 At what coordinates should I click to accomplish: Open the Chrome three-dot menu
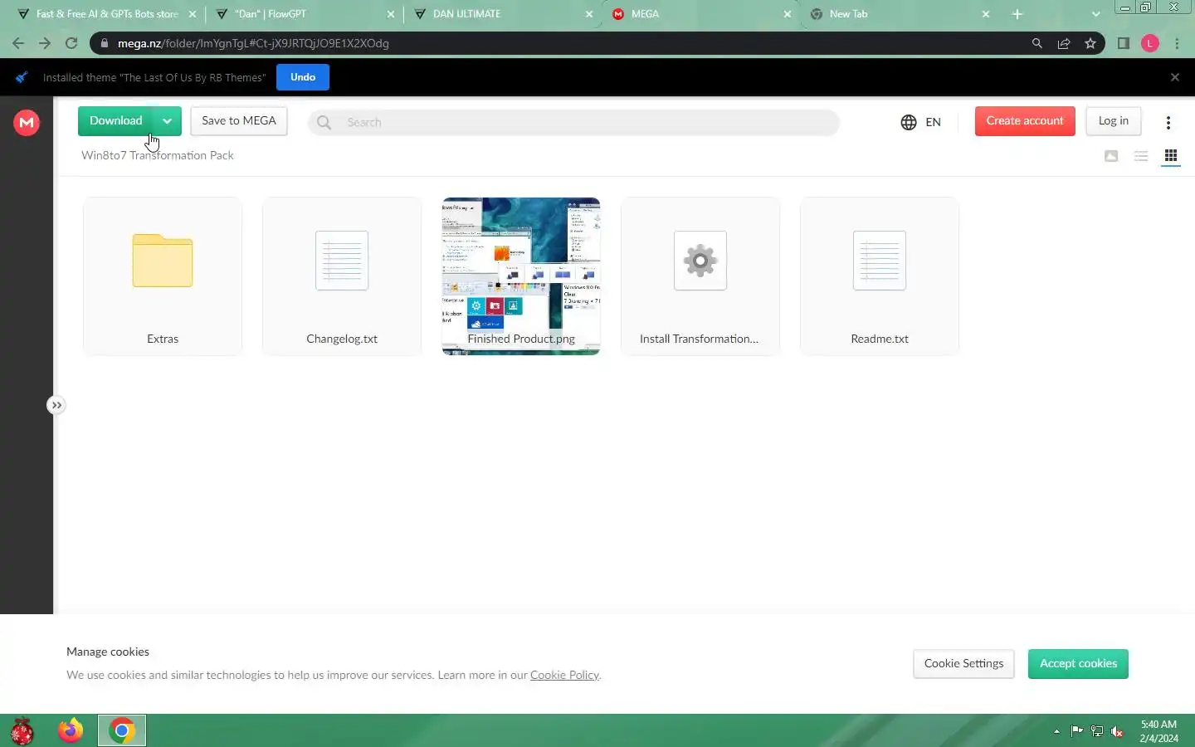(x=1177, y=43)
